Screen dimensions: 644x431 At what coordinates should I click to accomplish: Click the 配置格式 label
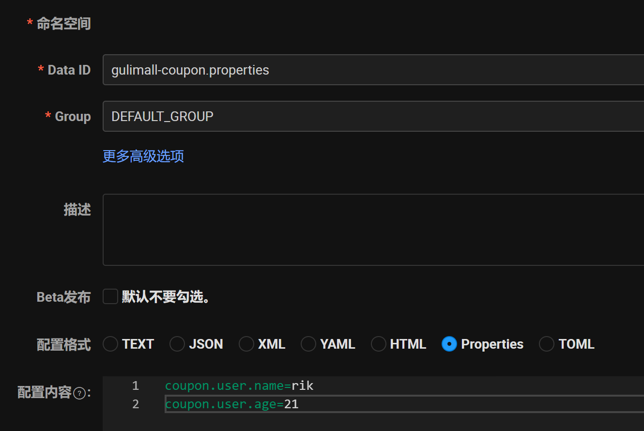[63, 344]
